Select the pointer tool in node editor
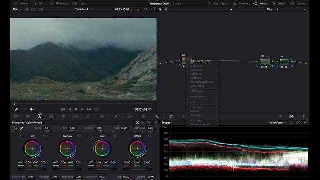Screen dimensions: 320x180 click(160, 9)
